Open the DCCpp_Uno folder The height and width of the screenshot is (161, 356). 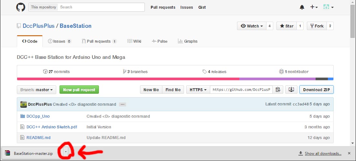pos(38,116)
